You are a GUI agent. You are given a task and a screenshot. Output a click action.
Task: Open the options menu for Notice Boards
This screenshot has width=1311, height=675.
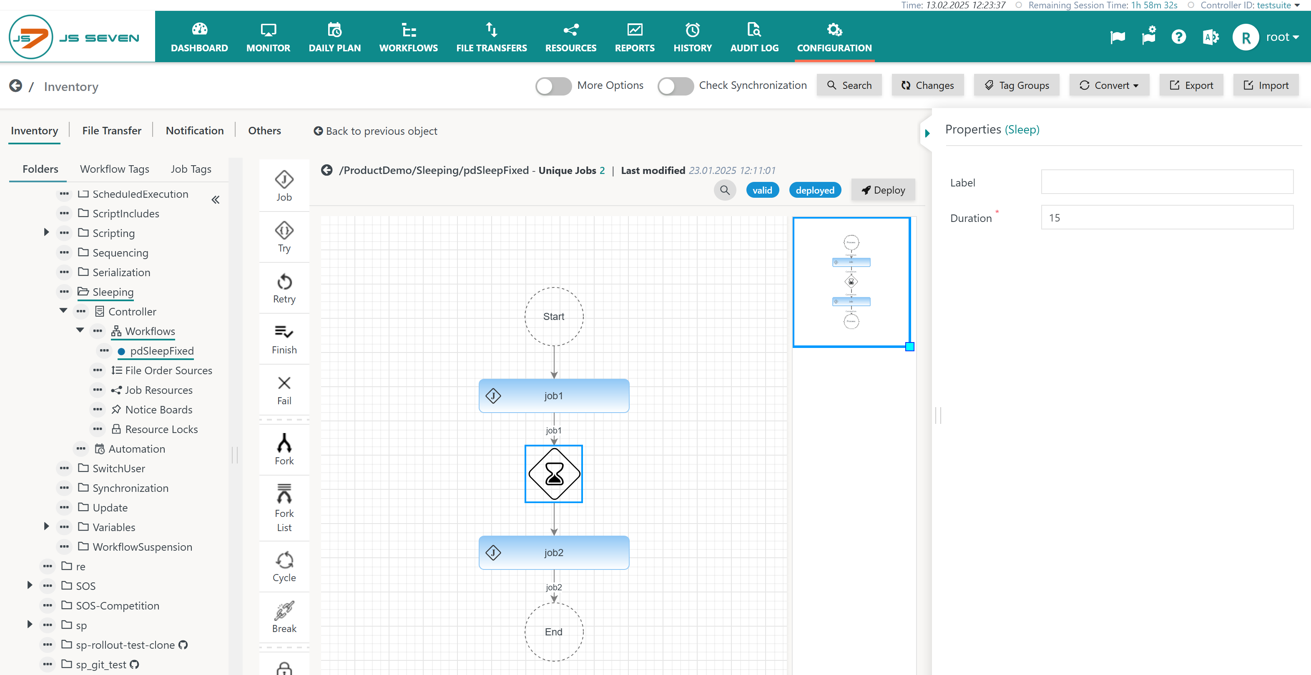(98, 409)
